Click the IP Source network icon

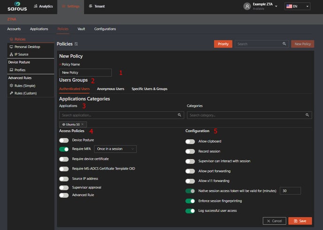coord(11,54)
